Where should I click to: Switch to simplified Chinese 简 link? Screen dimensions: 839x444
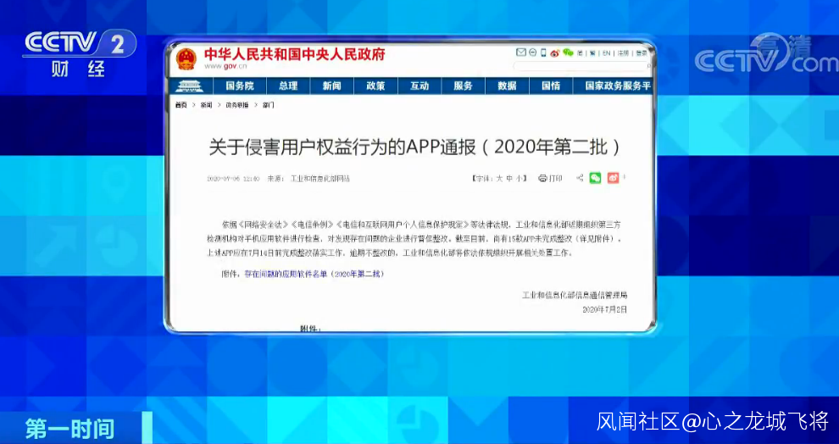pos(580,53)
